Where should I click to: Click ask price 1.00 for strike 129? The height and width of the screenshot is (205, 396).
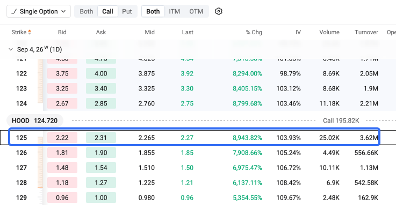(101, 198)
